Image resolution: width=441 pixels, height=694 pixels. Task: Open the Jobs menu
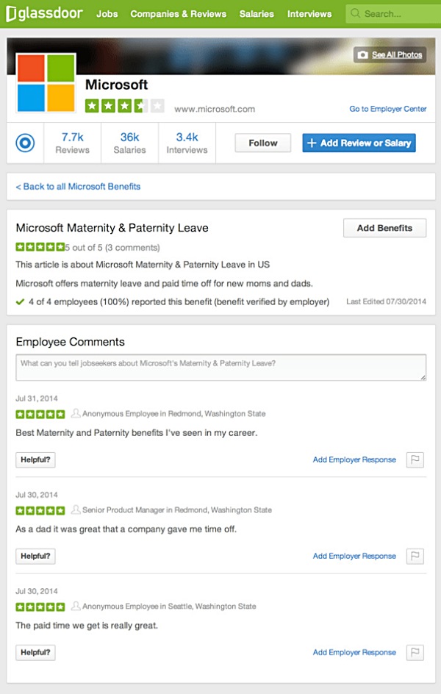(107, 13)
